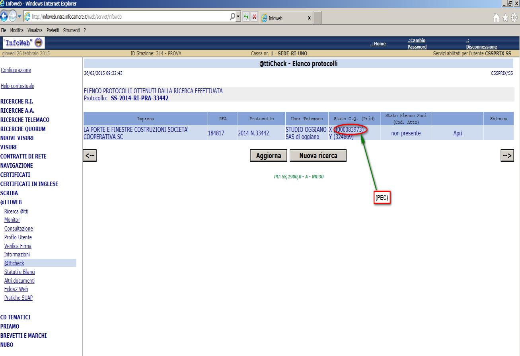
Task: Open Eidos2 Web link
Action: pyautogui.click(x=16, y=289)
